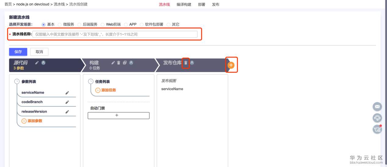Select the 软件包部署 scenario radio button
Screen dimensions: 387x167
coord(142,24)
